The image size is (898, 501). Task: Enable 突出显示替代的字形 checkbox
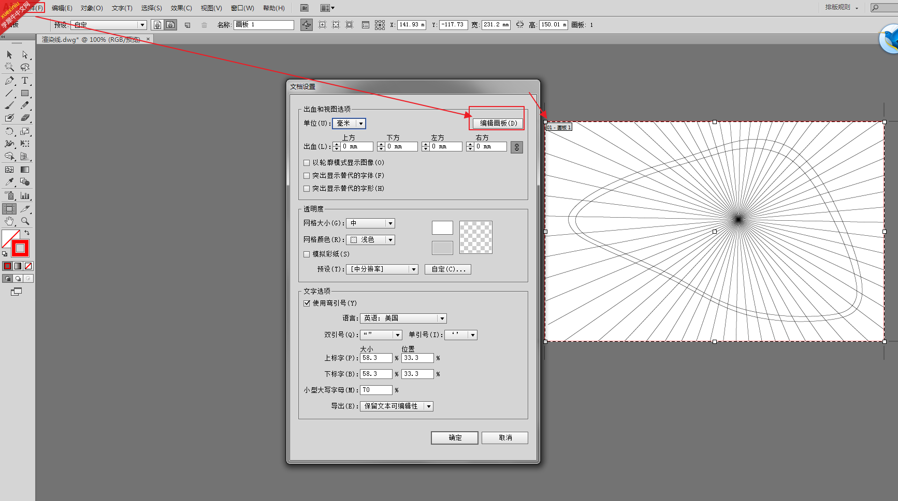click(x=307, y=189)
